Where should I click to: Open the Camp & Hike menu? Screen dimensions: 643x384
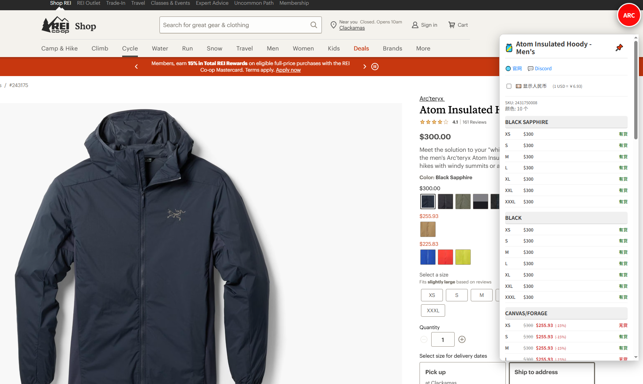59,48
